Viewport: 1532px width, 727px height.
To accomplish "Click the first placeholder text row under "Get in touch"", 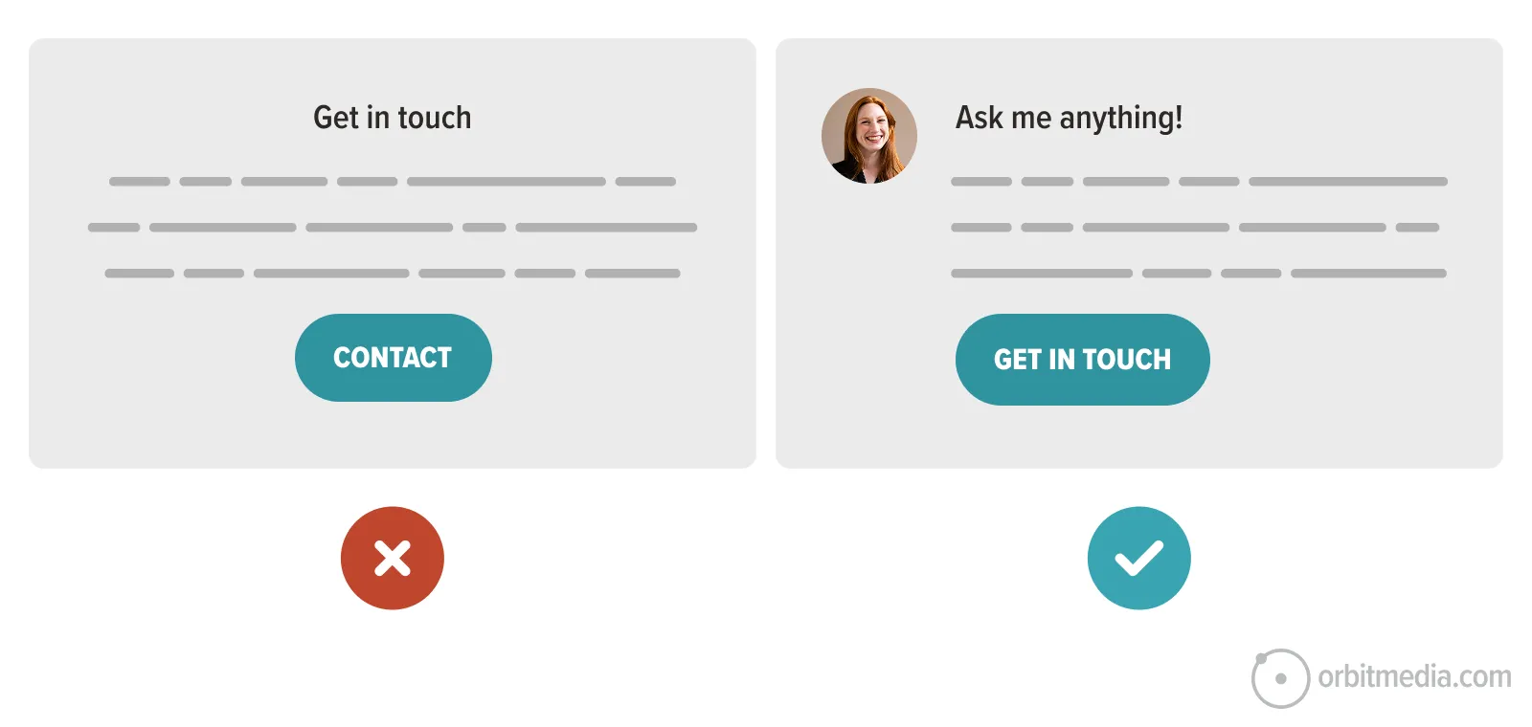I will [393, 182].
